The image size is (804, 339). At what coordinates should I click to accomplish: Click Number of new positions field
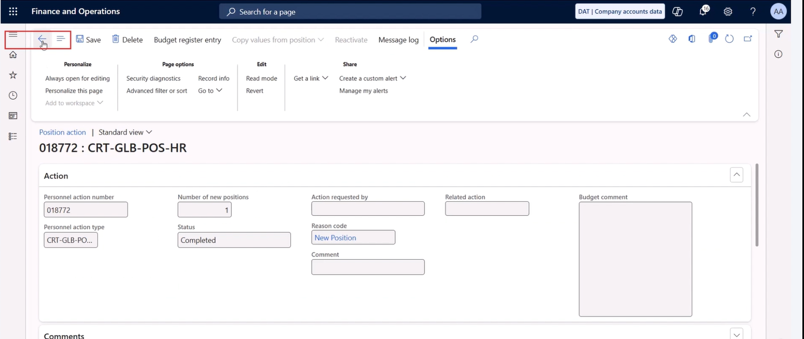[204, 209]
